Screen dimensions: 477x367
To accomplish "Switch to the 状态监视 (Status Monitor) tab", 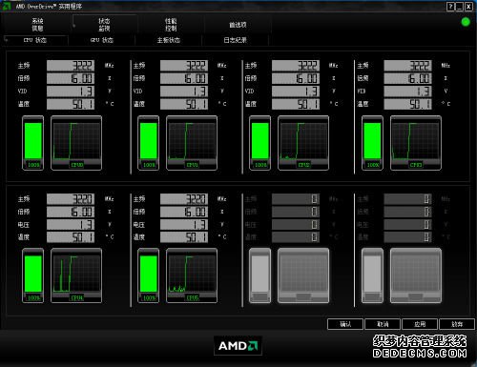I will point(104,25).
